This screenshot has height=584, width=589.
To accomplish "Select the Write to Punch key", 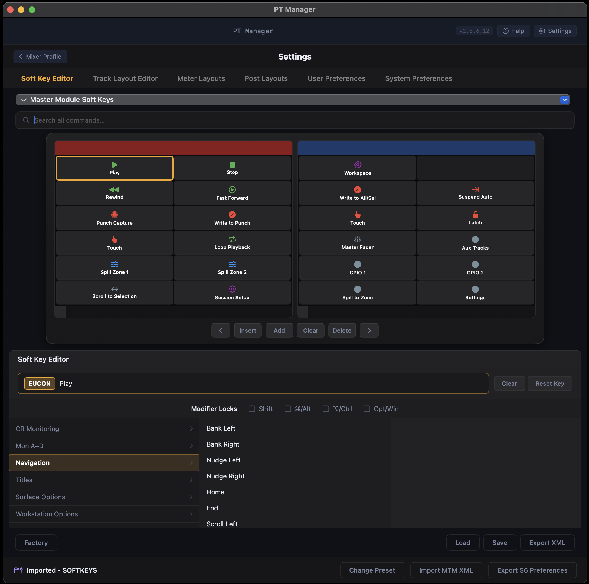I will (232, 218).
